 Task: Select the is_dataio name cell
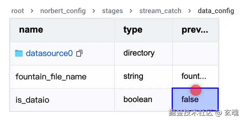click(x=32, y=100)
